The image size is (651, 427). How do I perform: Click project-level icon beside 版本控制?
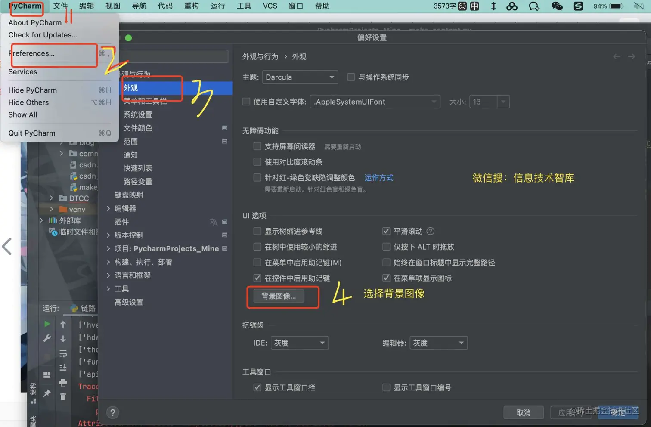(x=224, y=235)
